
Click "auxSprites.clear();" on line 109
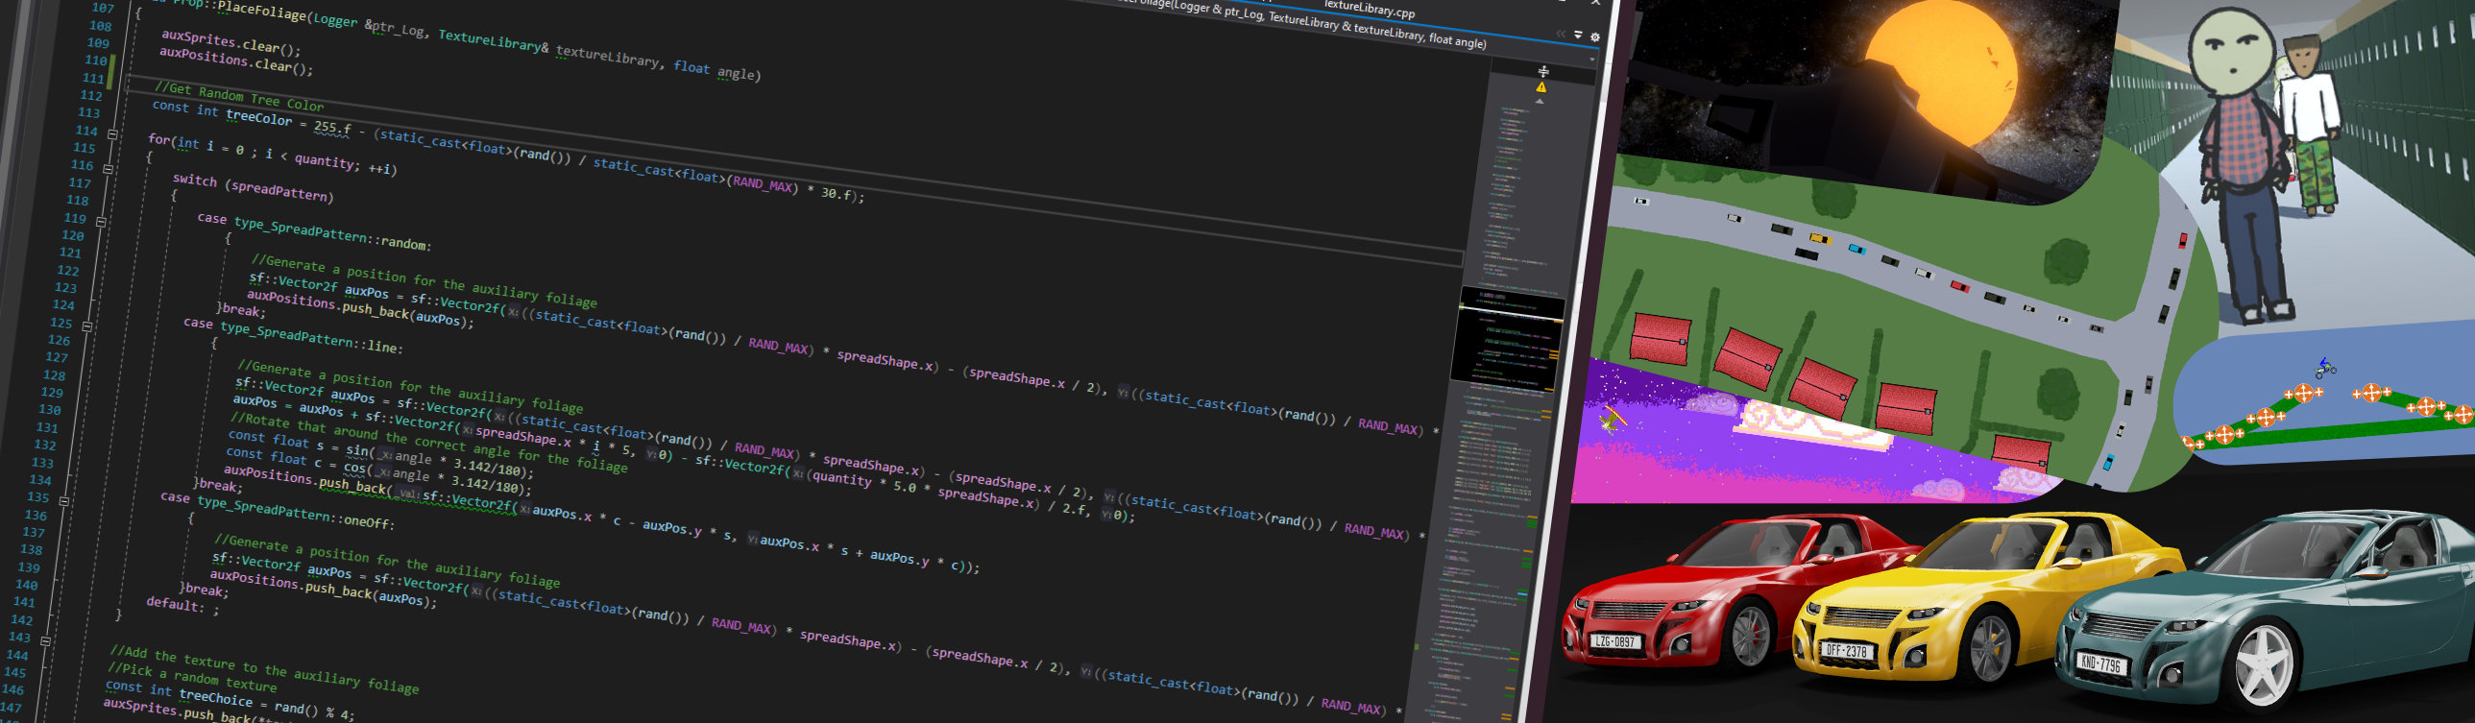tap(231, 42)
